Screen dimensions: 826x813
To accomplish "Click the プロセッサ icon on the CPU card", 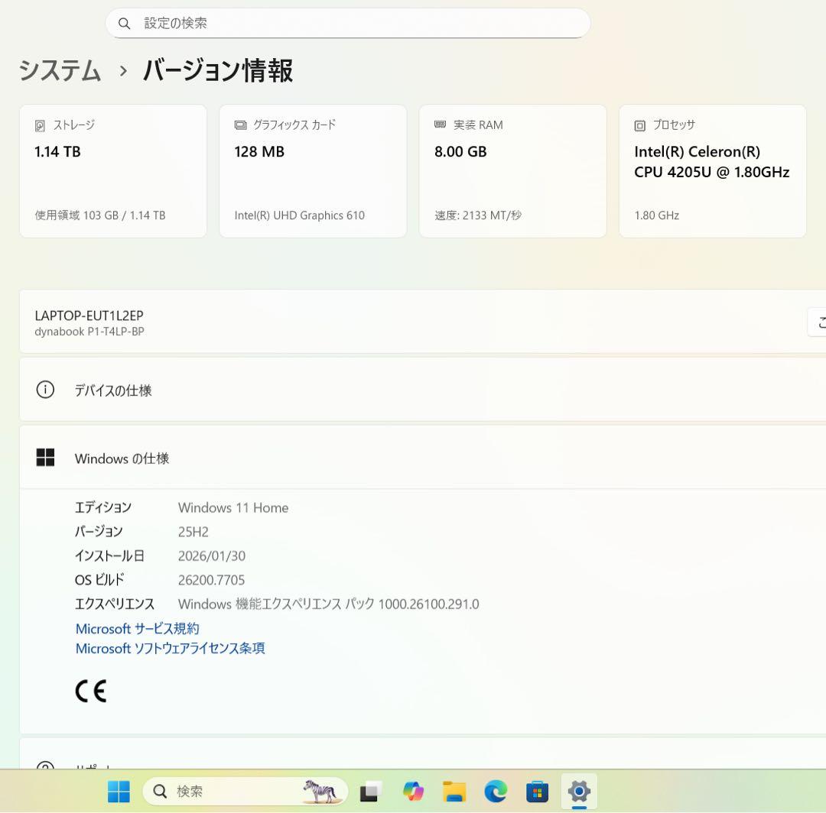I will 640,125.
